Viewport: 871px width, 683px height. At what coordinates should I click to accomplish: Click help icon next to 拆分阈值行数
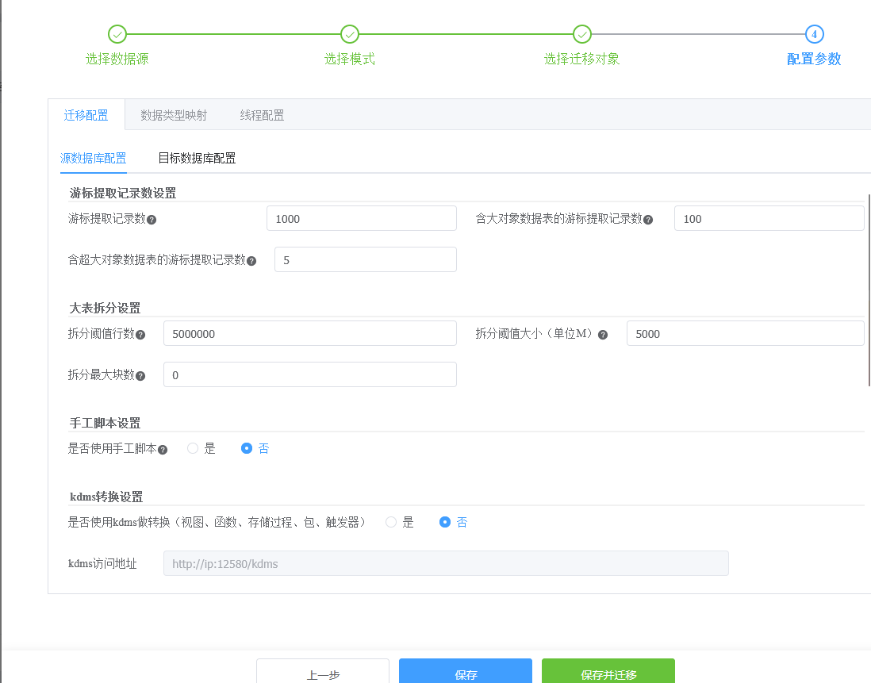(x=140, y=335)
